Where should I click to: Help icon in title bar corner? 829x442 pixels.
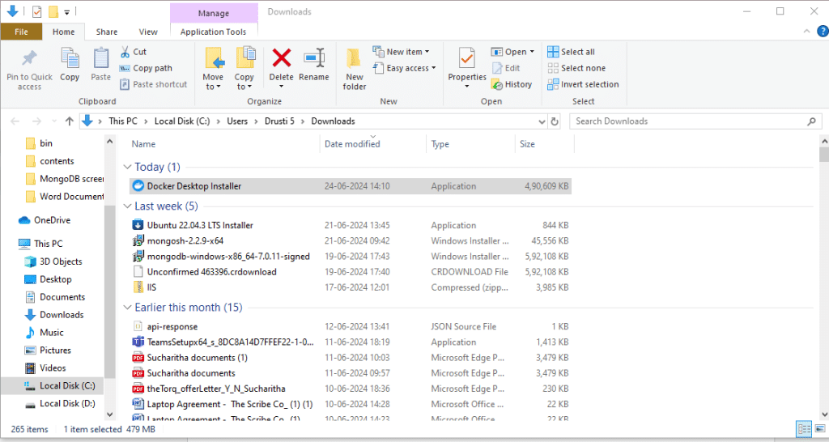pyautogui.click(x=823, y=32)
